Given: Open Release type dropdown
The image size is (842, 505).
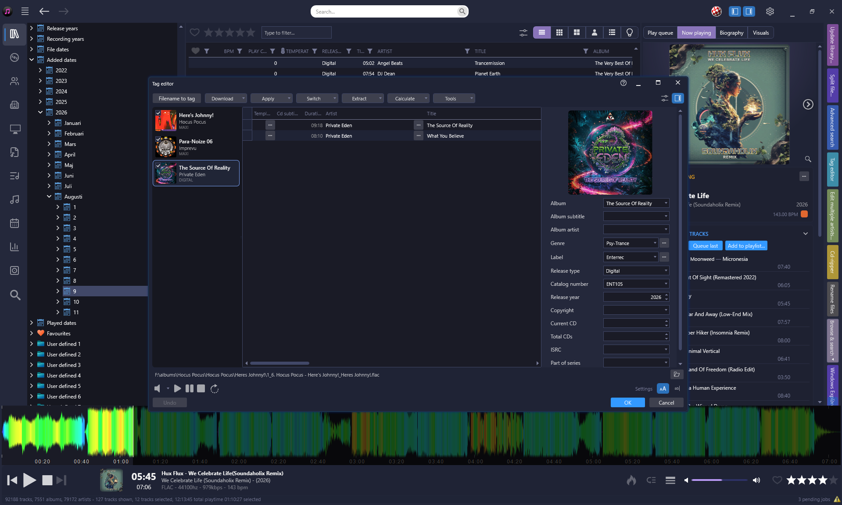Looking at the screenshot, I should (x=666, y=270).
